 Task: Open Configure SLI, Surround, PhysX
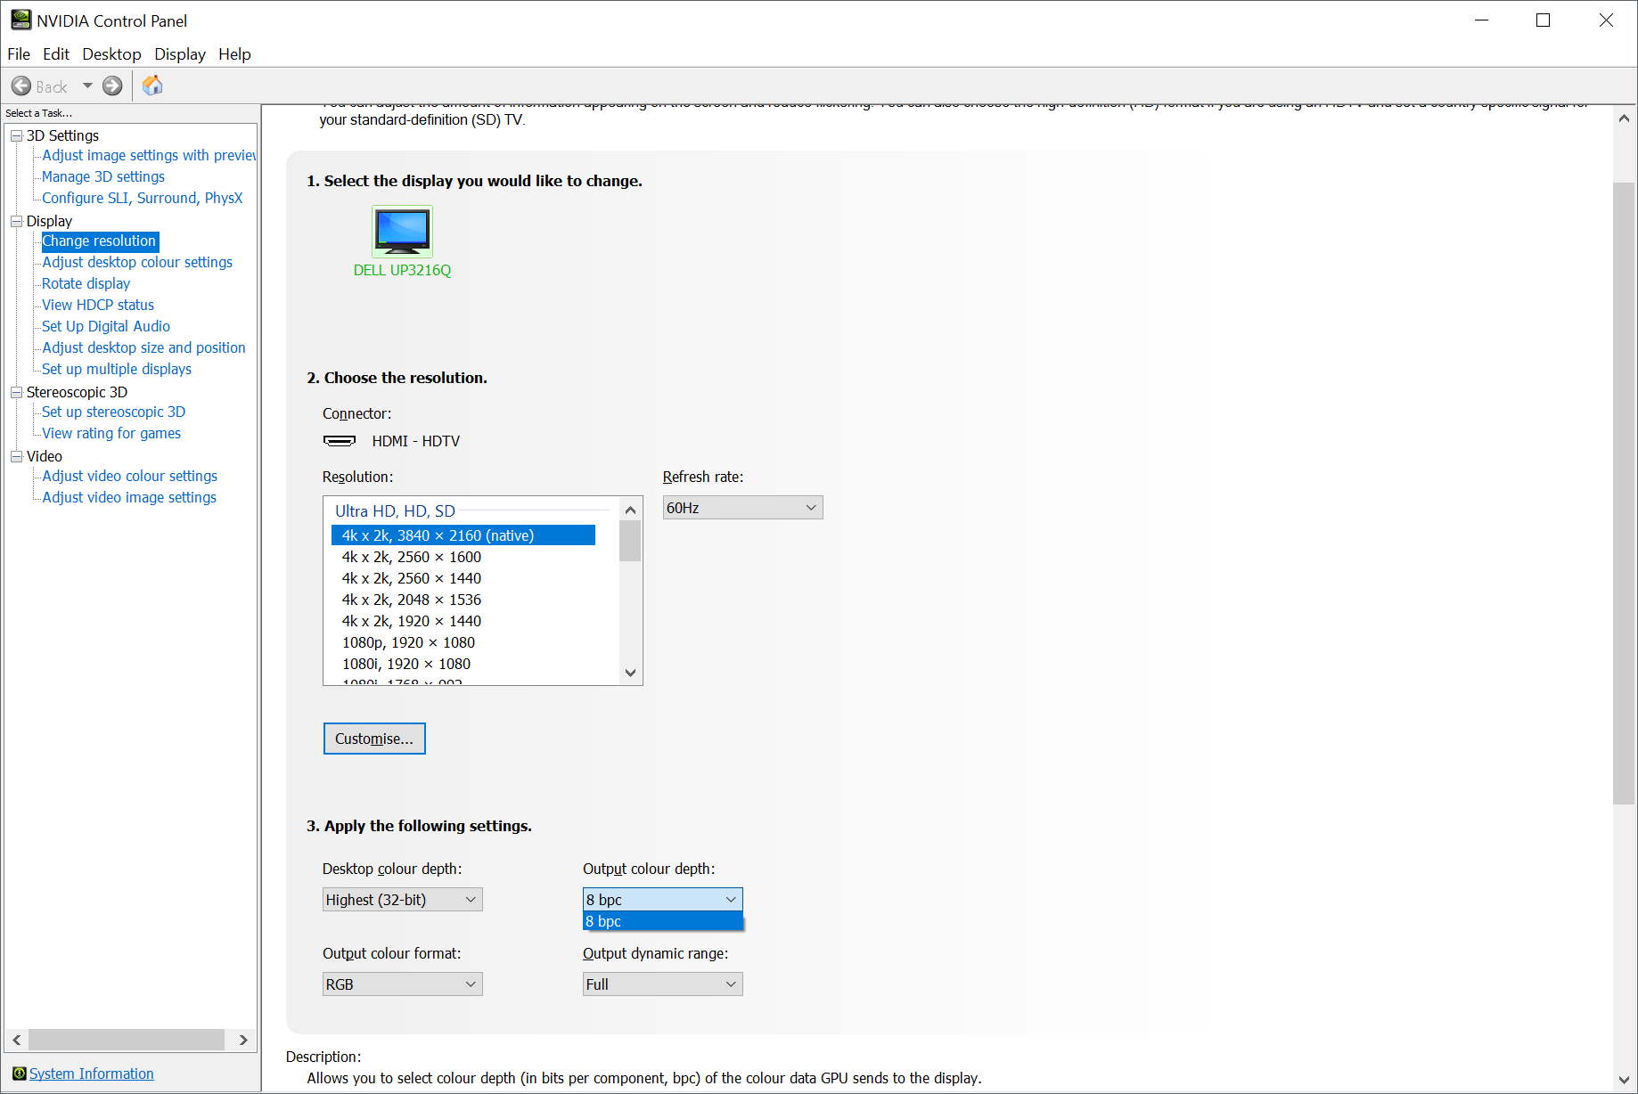142,198
